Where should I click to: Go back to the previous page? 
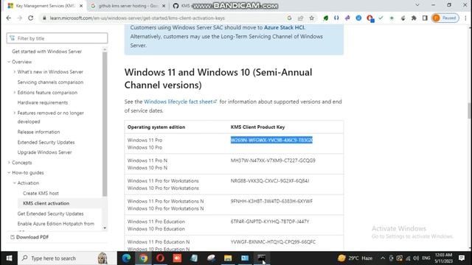point(8,18)
